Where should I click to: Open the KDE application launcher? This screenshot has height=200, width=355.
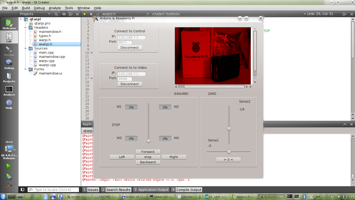pyautogui.click(x=3, y=197)
